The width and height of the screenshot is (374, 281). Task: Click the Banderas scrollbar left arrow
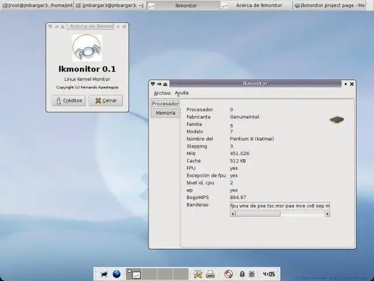point(233,214)
